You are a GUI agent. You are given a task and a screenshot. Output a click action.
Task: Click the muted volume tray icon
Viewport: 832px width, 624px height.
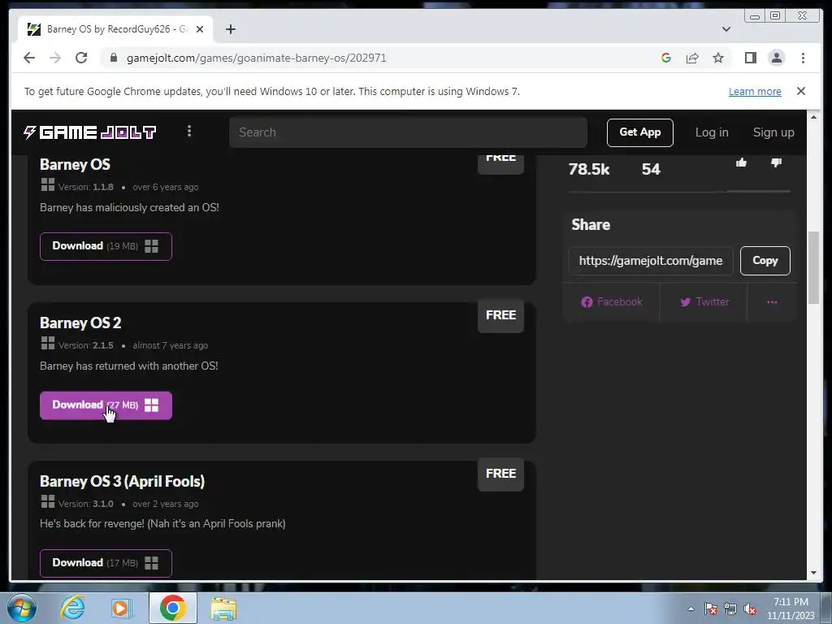click(x=750, y=609)
